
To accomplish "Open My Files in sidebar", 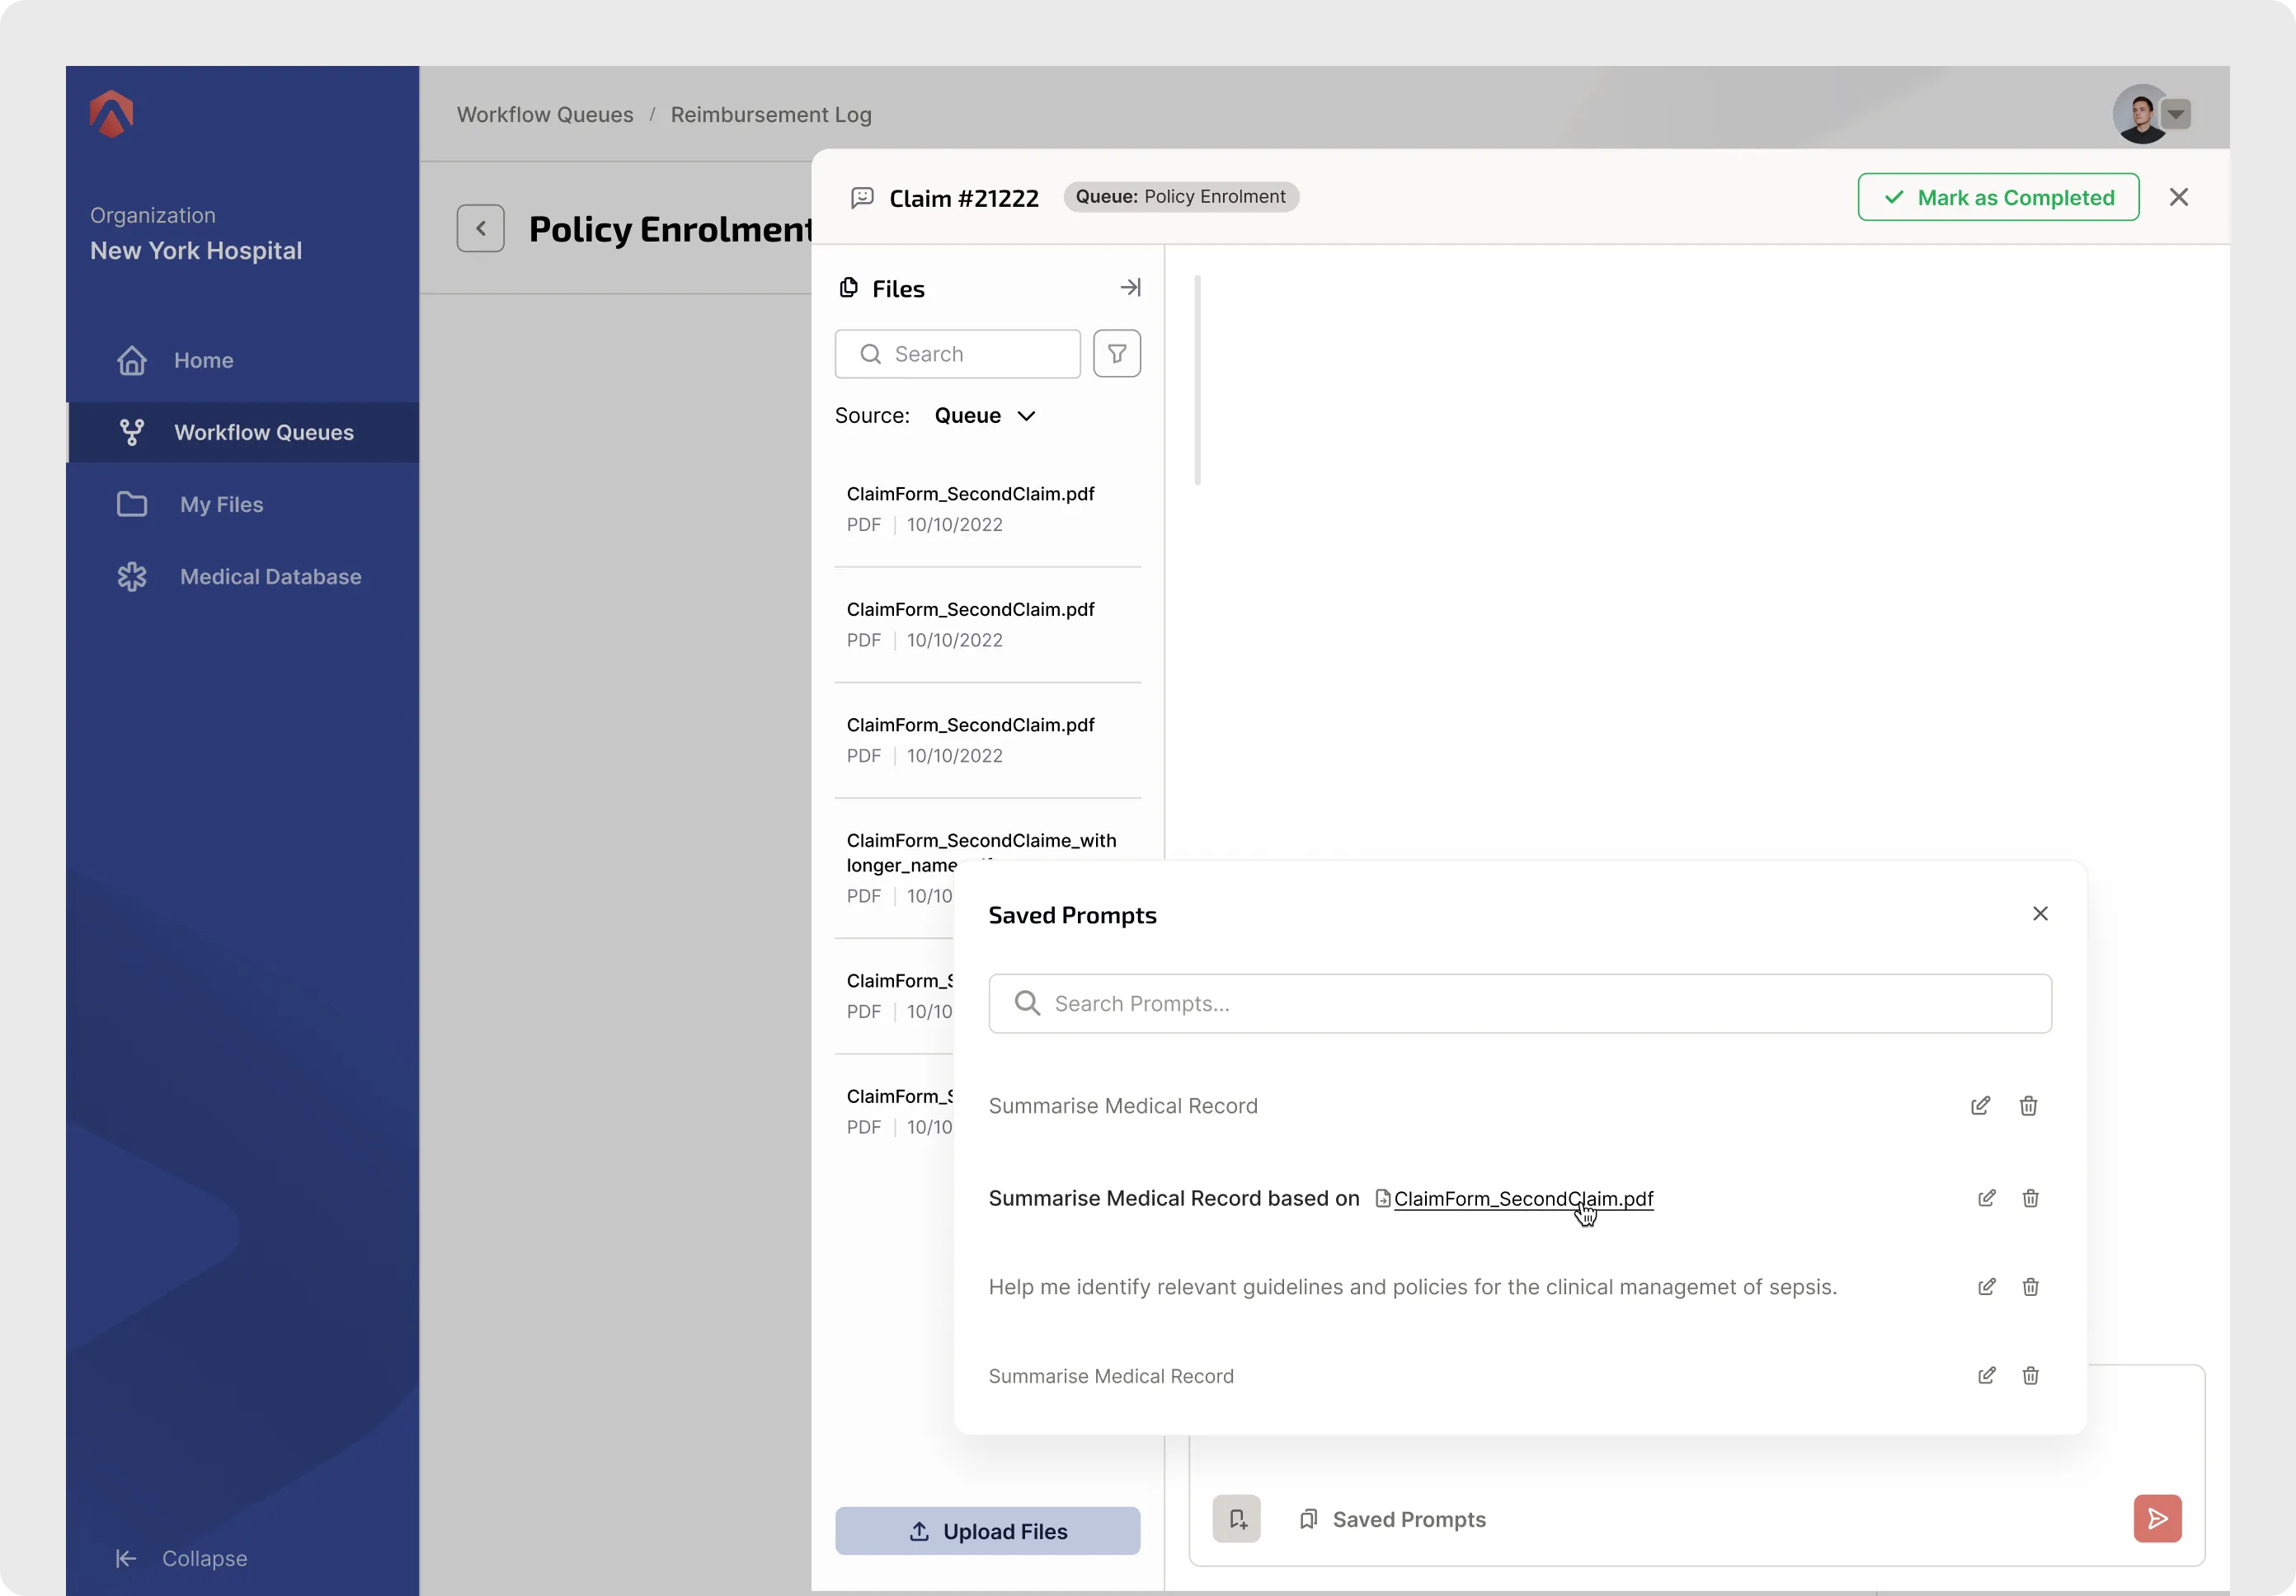I will tap(221, 505).
